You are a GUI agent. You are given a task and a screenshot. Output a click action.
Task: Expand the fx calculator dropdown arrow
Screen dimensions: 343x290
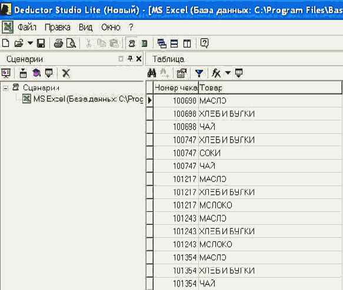point(228,73)
